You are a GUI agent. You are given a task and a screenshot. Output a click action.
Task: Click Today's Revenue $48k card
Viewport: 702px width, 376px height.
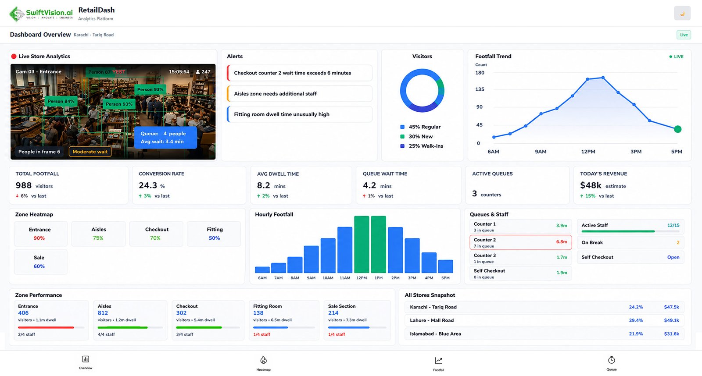pyautogui.click(x=632, y=185)
